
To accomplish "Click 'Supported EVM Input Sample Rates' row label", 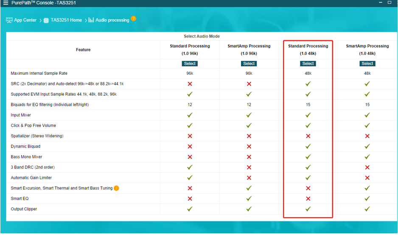I will click(64, 94).
